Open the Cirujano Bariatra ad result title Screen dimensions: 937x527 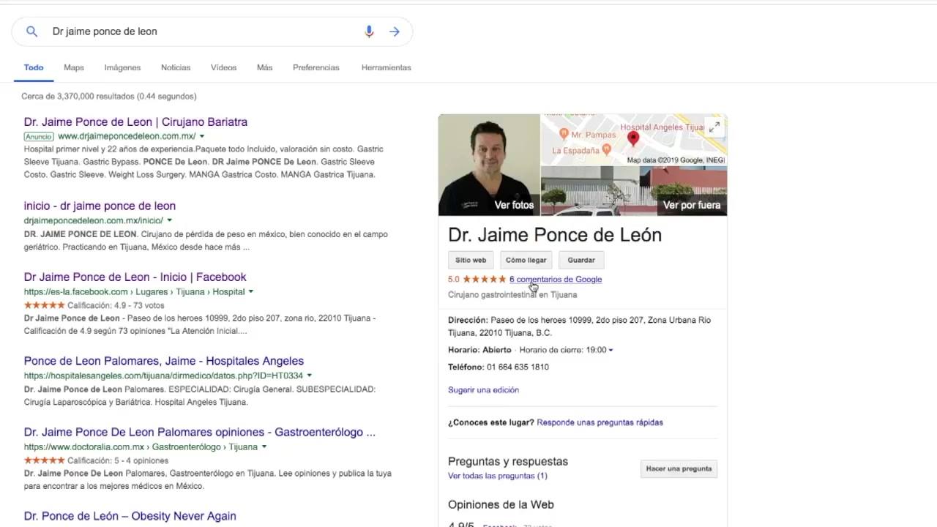pyautogui.click(x=135, y=122)
